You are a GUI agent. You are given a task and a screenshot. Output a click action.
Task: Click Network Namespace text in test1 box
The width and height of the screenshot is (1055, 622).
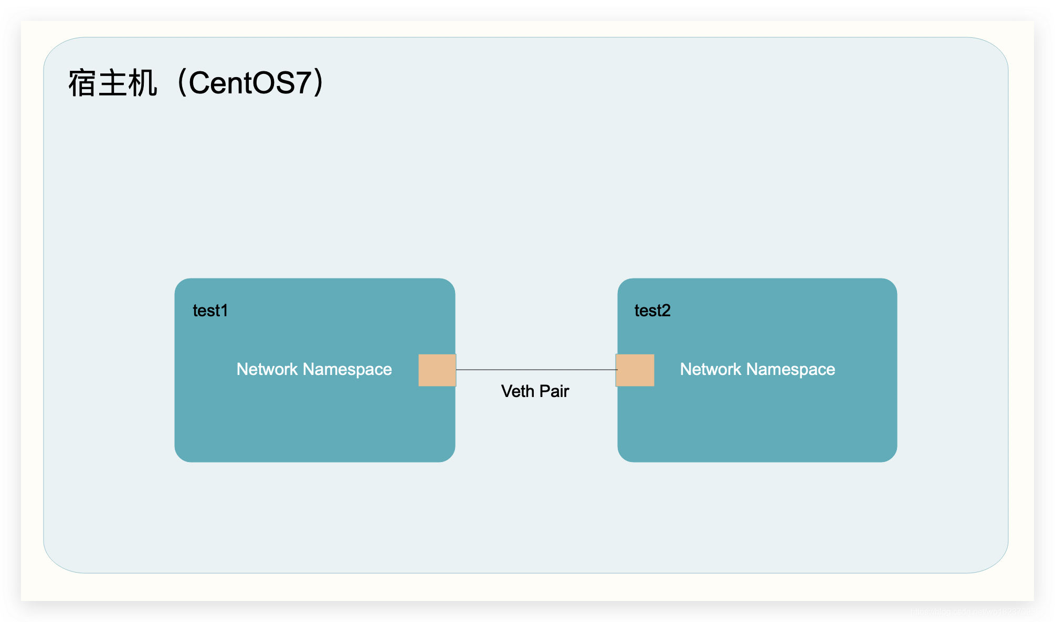click(x=314, y=369)
